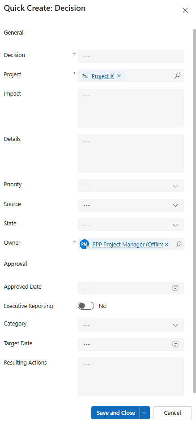Open the State dropdown

click(x=131, y=225)
